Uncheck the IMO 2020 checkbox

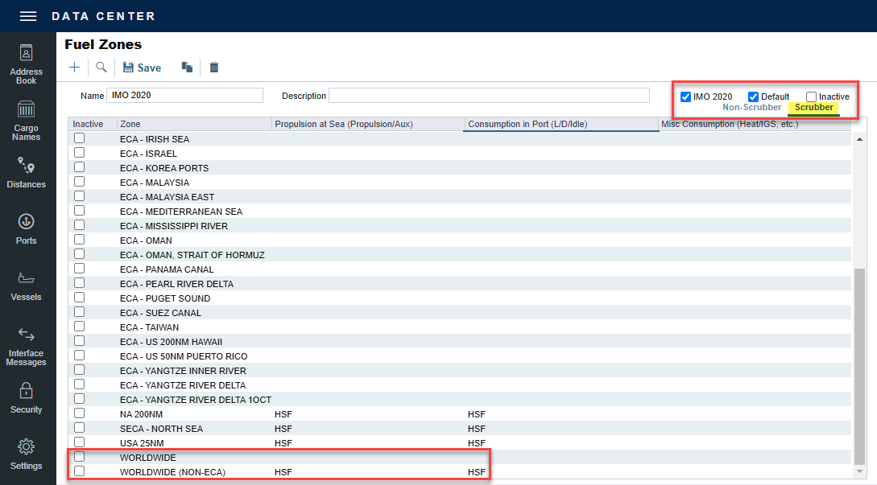(686, 97)
